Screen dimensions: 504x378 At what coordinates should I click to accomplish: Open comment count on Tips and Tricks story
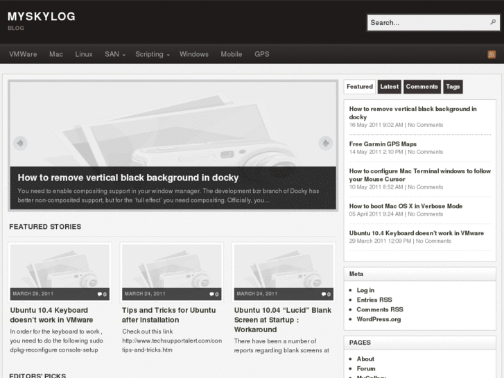point(214,294)
